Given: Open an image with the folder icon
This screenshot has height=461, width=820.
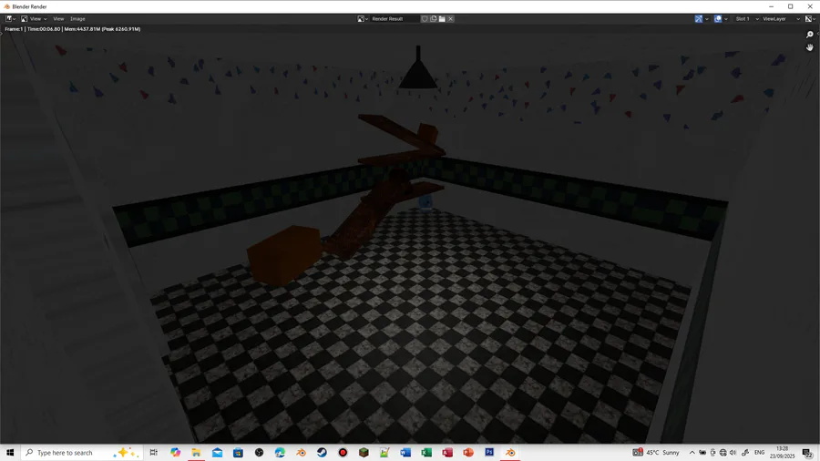Looking at the screenshot, I should [x=442, y=19].
